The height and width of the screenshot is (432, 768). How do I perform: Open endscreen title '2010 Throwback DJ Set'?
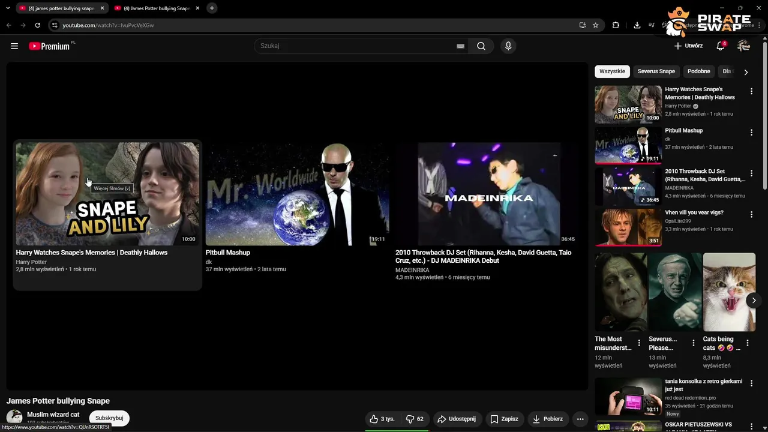pos(483,257)
